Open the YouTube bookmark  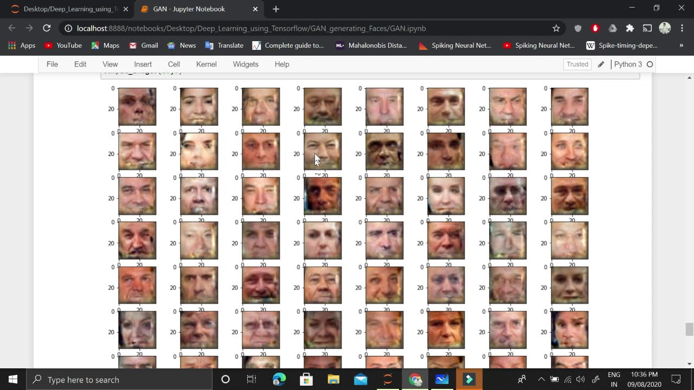[x=63, y=45]
